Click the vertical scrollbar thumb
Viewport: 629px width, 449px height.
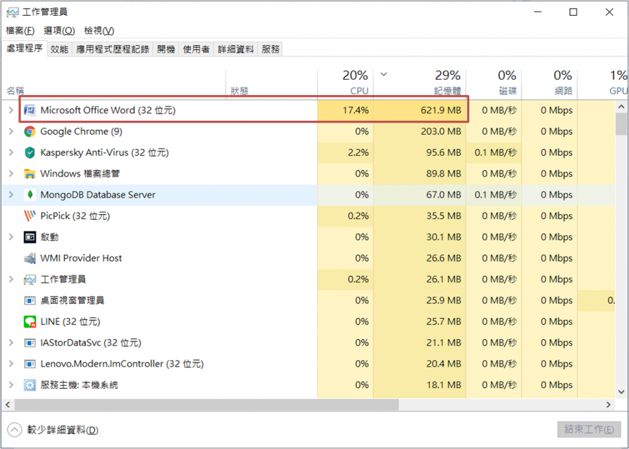click(622, 124)
